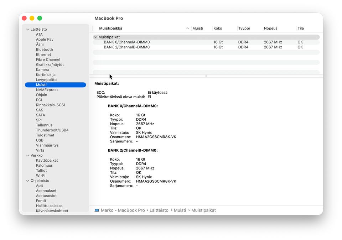Select the BANK 0/ChannelA-DIMM0 row
This screenshot has width=342, height=240.
point(126,42)
